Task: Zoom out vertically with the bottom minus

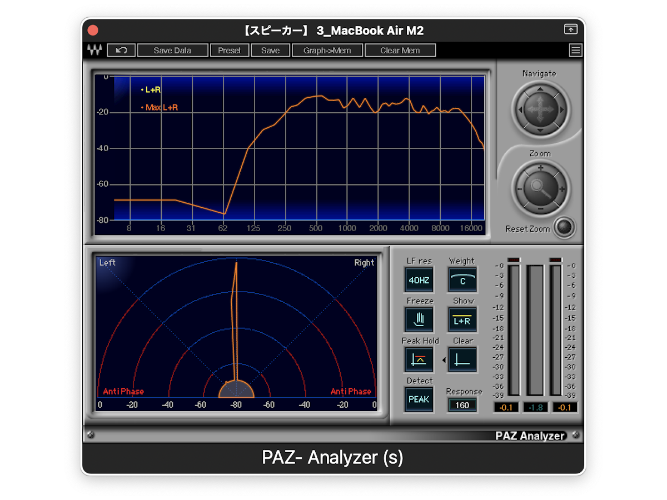Action: pos(540,209)
